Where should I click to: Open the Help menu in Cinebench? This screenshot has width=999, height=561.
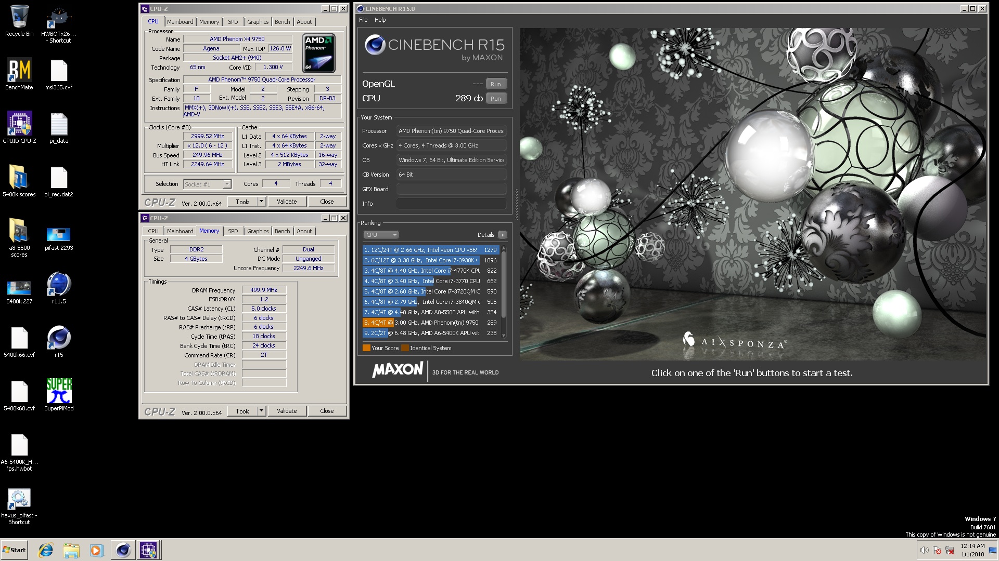(x=380, y=20)
